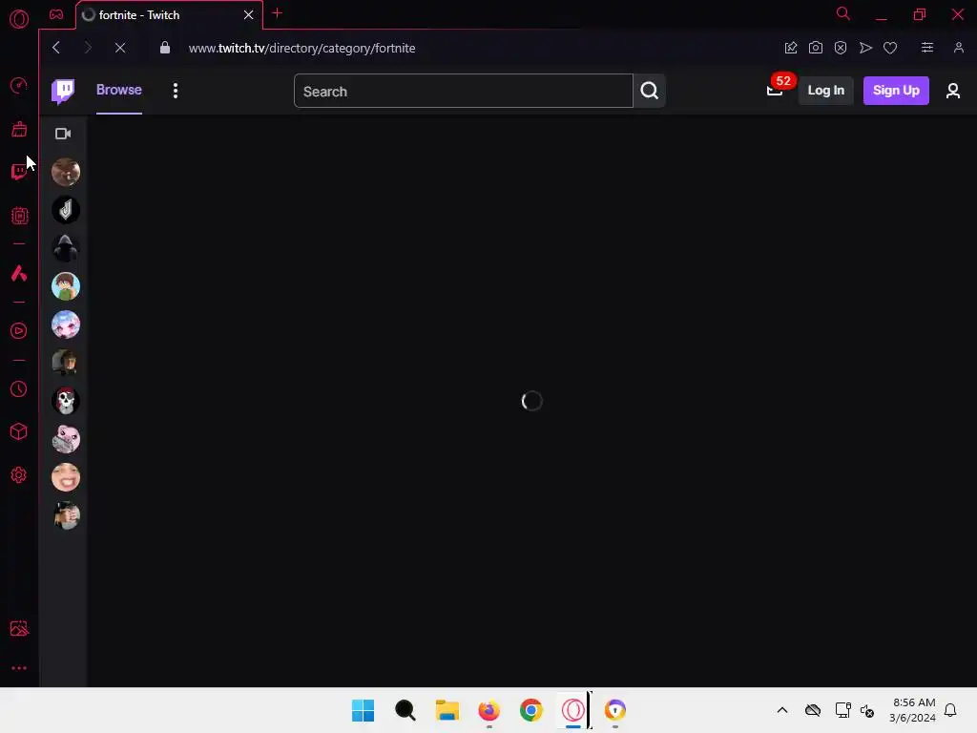Screen dimensions: 977x733
Task: Close the fortnite - Twitch tab
Action: 249,15
